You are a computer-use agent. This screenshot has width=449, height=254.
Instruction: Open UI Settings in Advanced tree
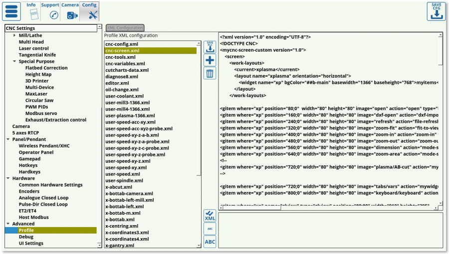(x=31, y=243)
